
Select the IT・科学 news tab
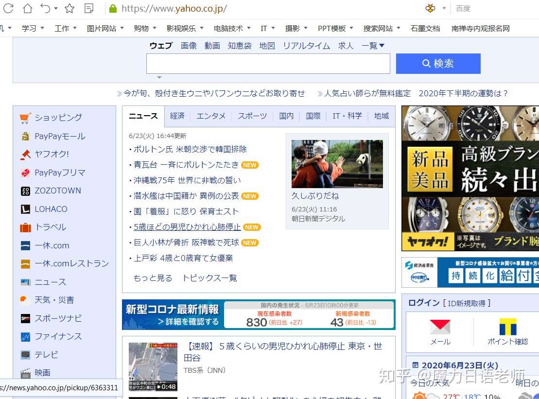[x=347, y=116]
